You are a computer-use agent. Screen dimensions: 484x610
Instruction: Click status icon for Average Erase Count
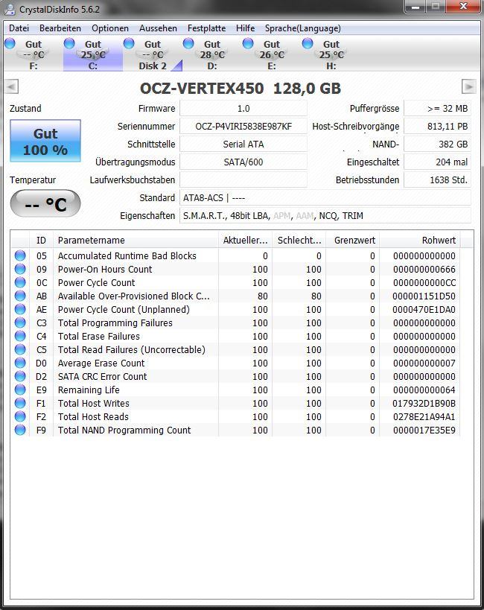point(20,363)
